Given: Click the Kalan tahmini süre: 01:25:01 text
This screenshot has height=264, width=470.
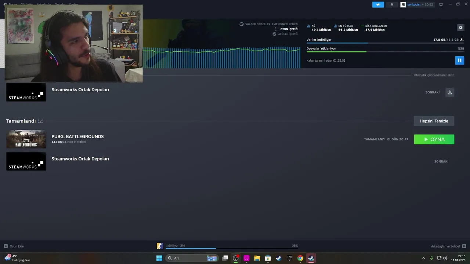Looking at the screenshot, I should [326, 60].
